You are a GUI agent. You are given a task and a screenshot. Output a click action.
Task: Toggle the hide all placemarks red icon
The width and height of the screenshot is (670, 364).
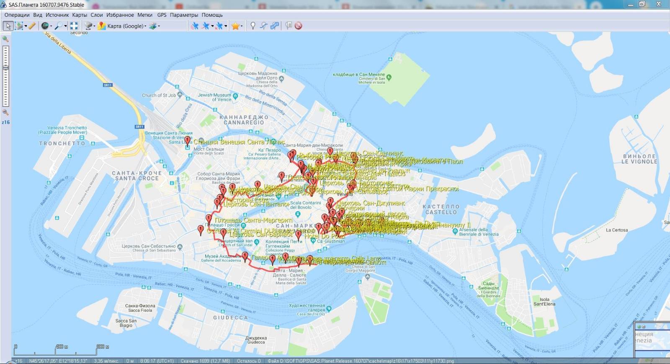[298, 26]
